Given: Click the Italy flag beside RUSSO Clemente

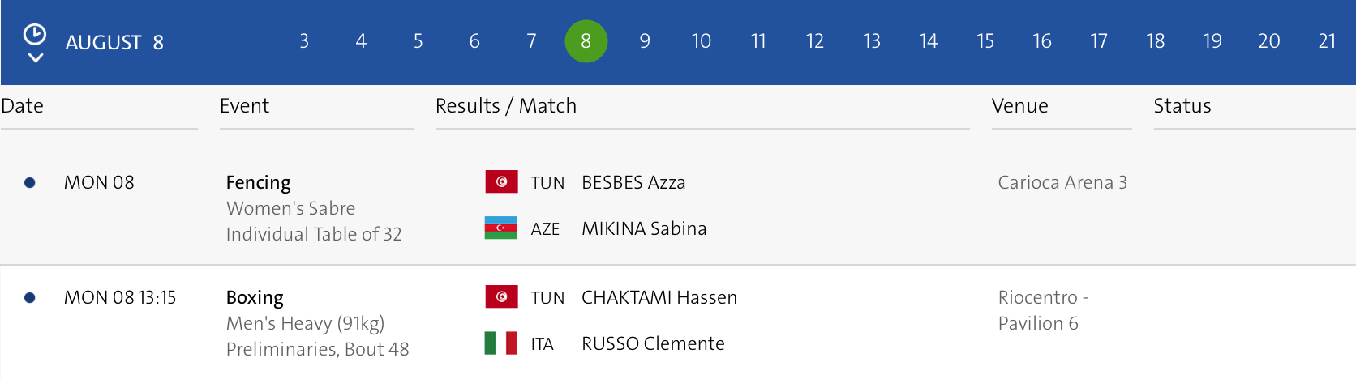Looking at the screenshot, I should (x=500, y=343).
